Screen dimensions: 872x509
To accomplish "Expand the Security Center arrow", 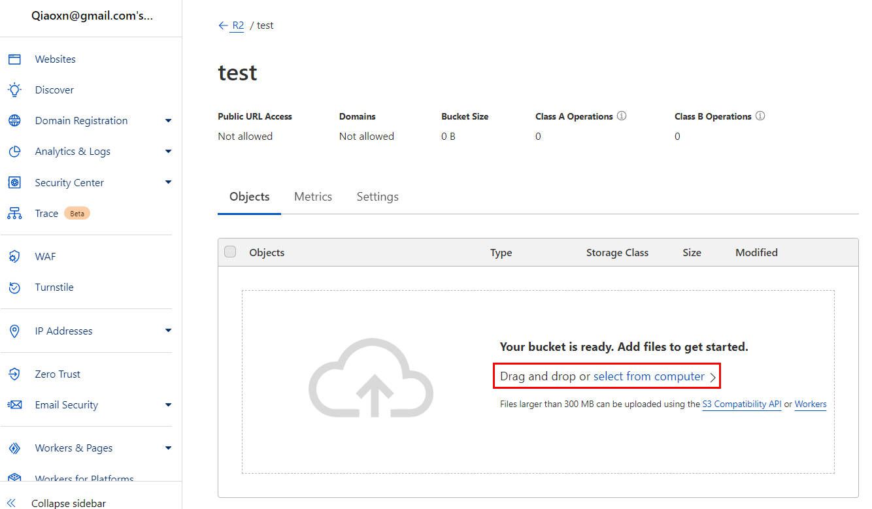I will 168,182.
